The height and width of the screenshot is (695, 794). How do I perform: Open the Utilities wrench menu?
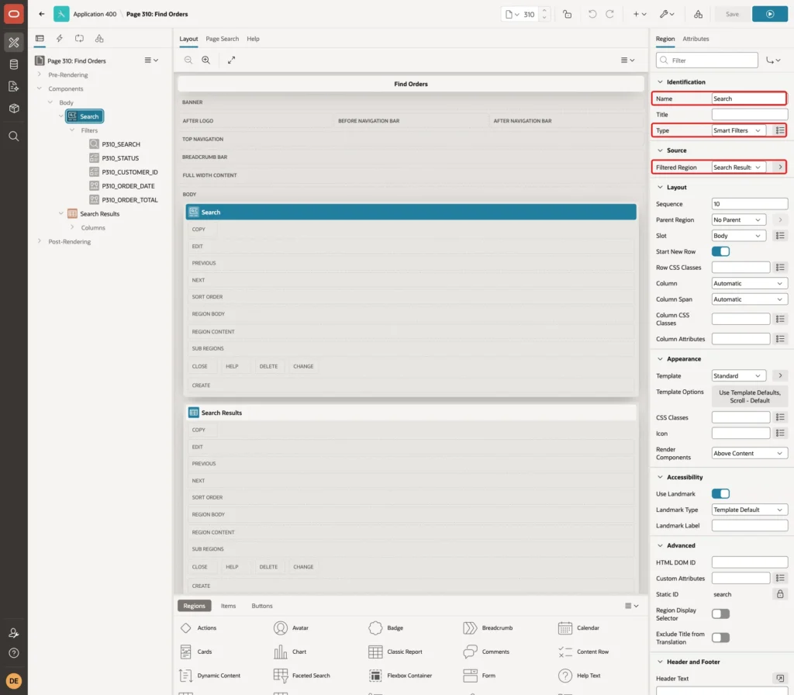(x=666, y=14)
